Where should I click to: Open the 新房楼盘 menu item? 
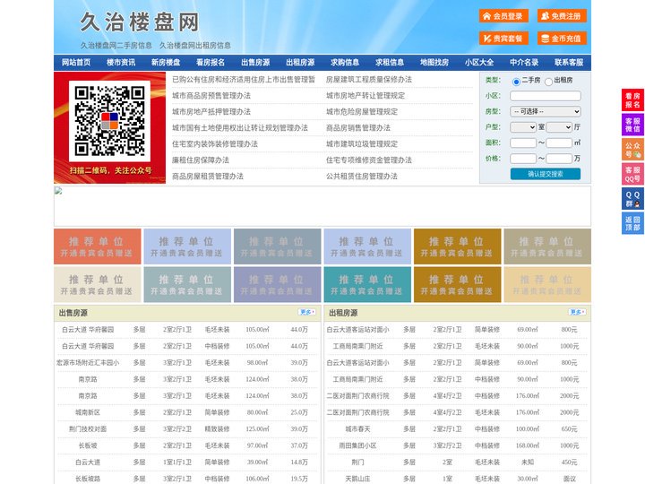click(x=166, y=63)
